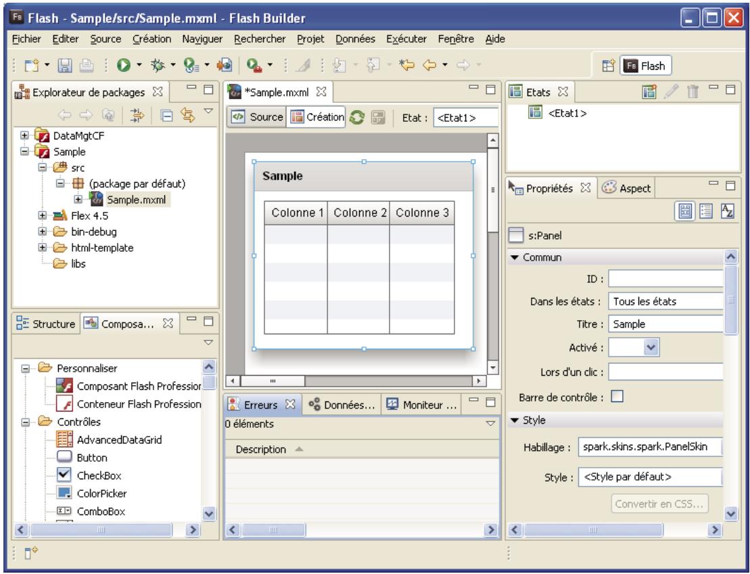
Task: Click the Open Perspective icon beside Flash
Action: pos(608,66)
